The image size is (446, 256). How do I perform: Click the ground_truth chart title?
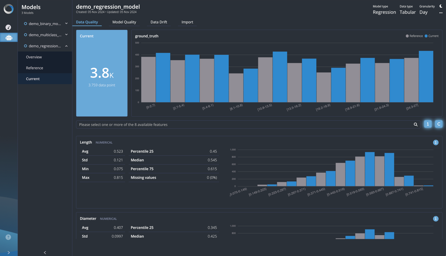(x=147, y=36)
